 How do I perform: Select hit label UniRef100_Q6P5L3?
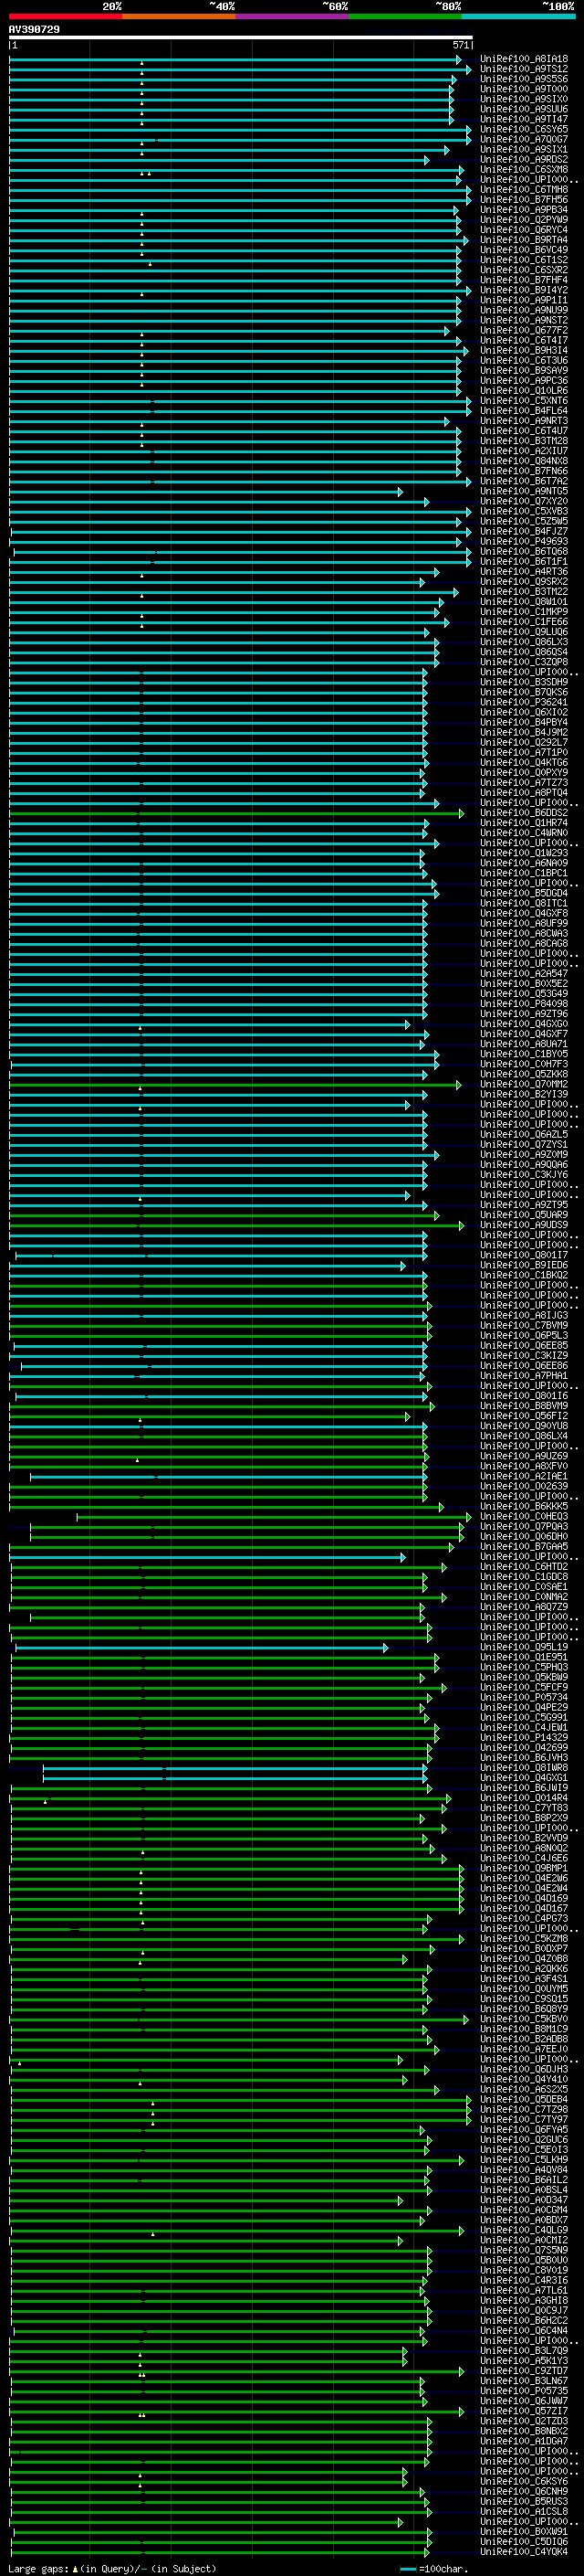[x=524, y=1335]
